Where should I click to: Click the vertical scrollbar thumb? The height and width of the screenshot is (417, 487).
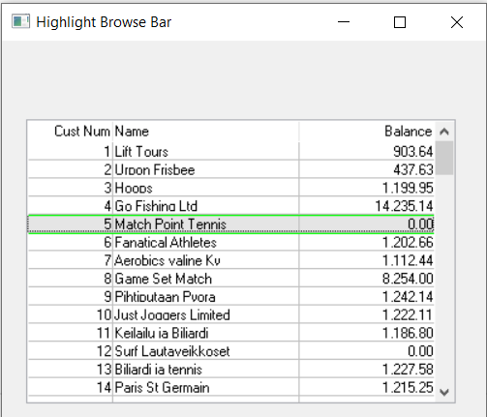[x=444, y=158]
